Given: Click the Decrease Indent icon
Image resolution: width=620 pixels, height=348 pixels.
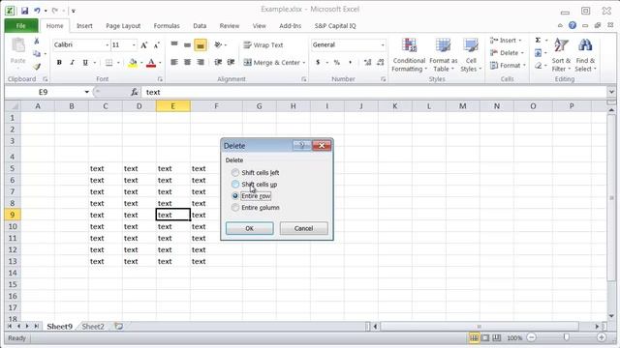Looking at the screenshot, I should (218, 62).
